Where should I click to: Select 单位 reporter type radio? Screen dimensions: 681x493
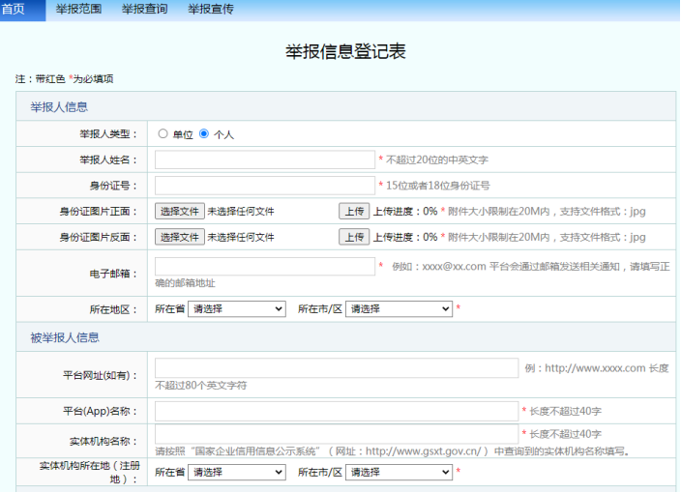point(163,133)
